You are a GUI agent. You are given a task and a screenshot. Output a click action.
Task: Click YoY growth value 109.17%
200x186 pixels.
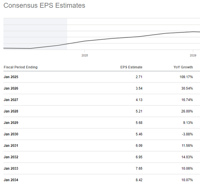click(x=186, y=77)
